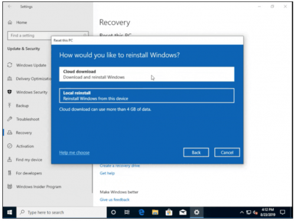This screenshot has height=221, width=295.
Task: Click the Activation checkmark icon
Action: pyautogui.click(x=9, y=146)
